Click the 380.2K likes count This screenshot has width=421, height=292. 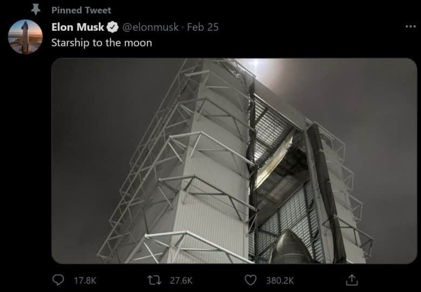(280, 280)
